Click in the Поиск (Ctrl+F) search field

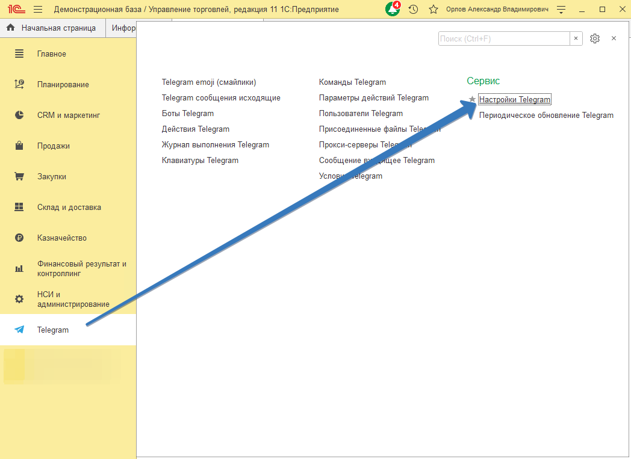pos(503,39)
